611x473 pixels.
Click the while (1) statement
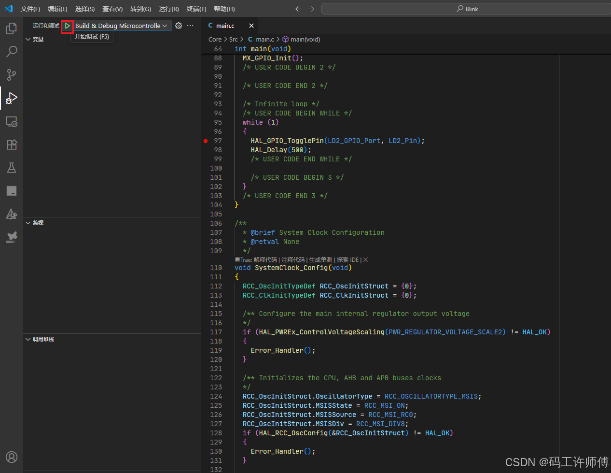coord(261,122)
